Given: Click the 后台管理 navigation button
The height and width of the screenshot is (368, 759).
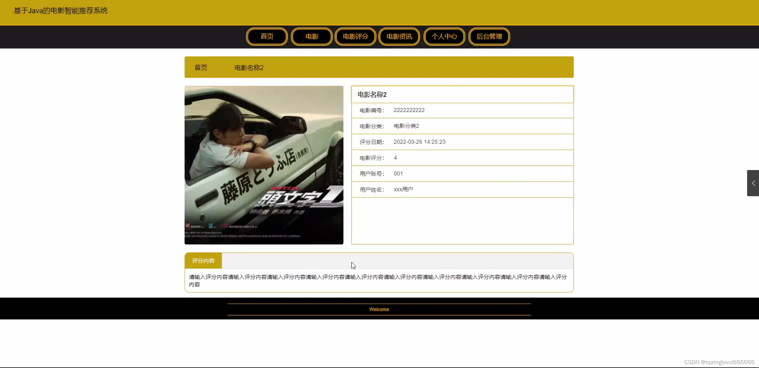Looking at the screenshot, I should point(489,37).
